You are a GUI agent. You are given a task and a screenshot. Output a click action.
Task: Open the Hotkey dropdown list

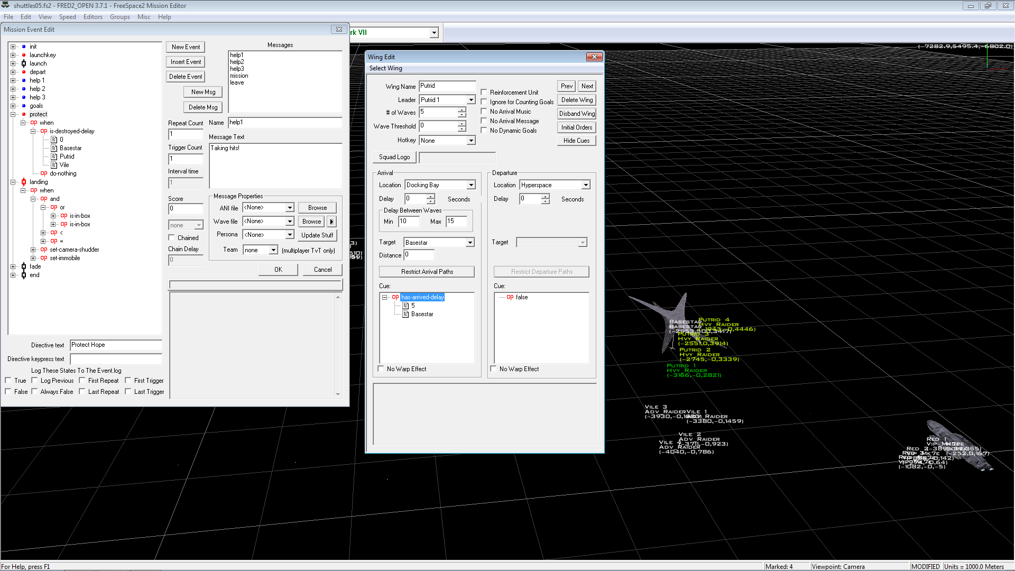click(470, 141)
